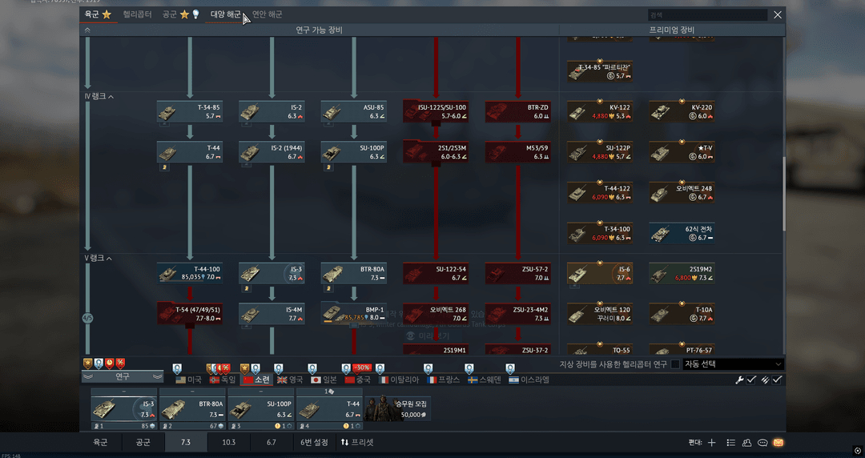Open the 자동 선택 dropdown
Image resolution: width=865 pixels, height=458 pixels.
point(732,364)
